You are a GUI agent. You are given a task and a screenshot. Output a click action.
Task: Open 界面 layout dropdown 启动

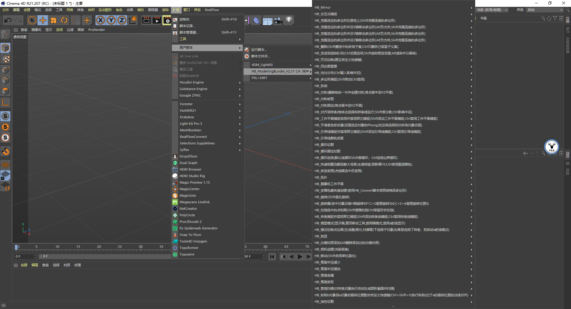545,10
